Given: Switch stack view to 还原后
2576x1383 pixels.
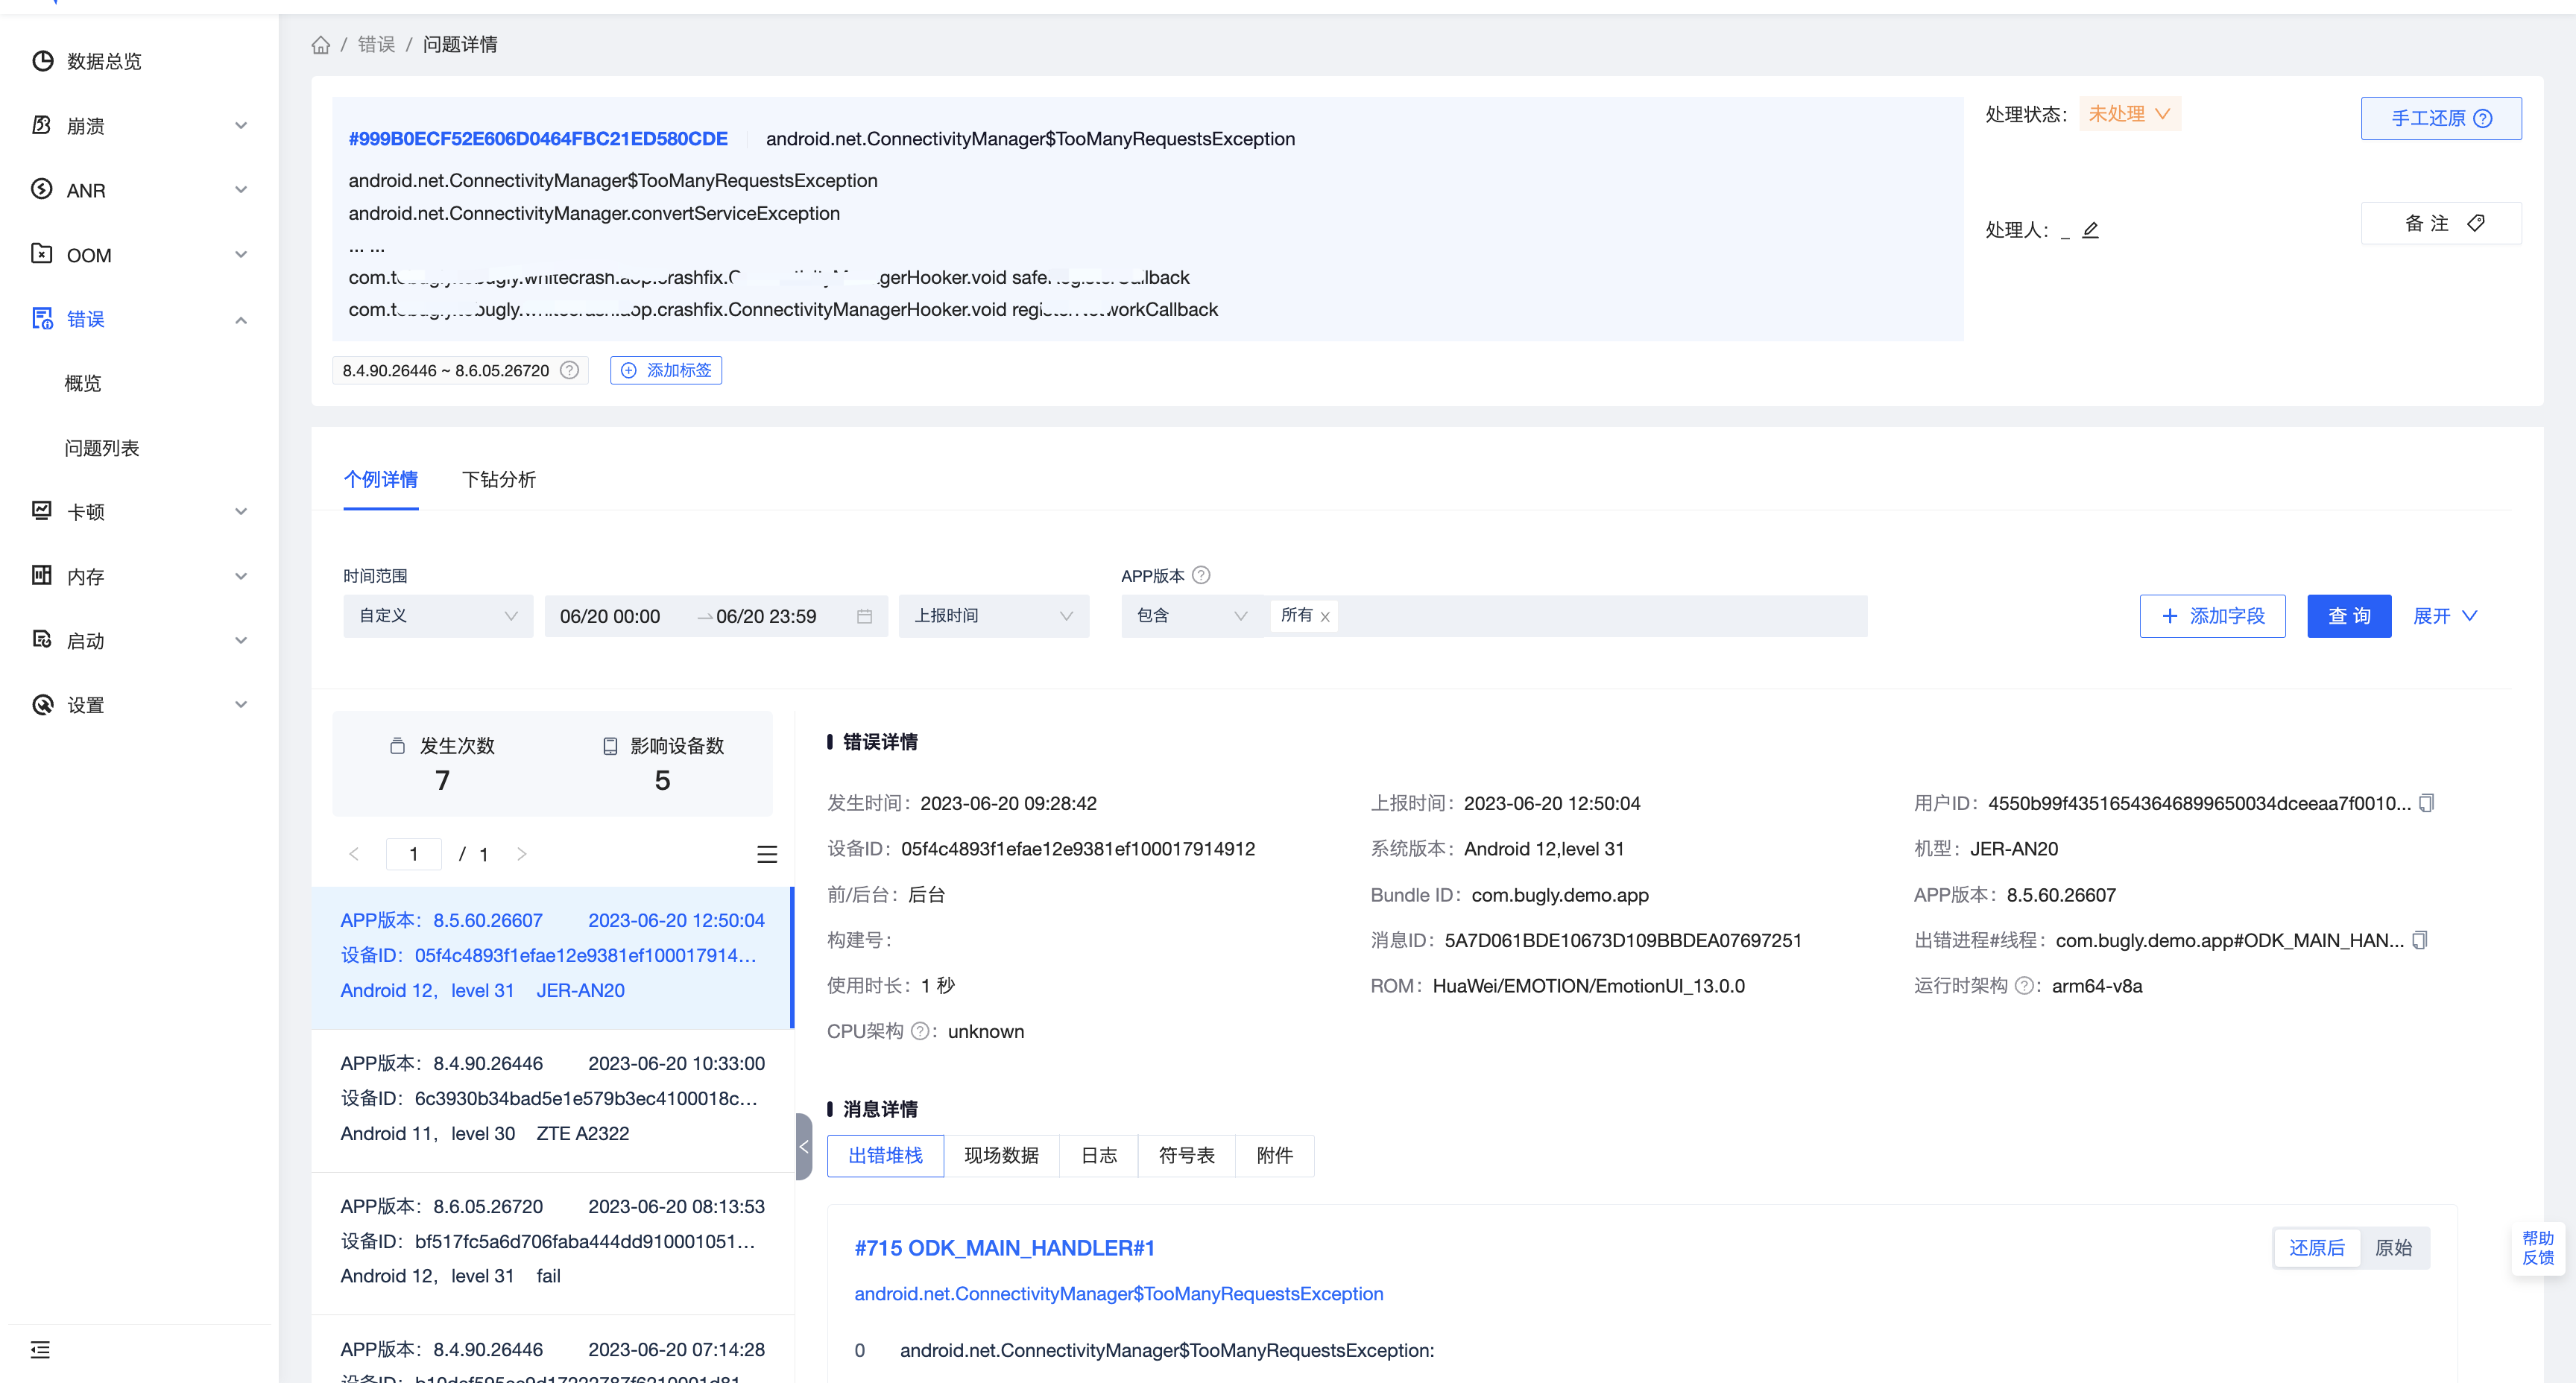Looking at the screenshot, I should pyautogui.click(x=2316, y=1248).
